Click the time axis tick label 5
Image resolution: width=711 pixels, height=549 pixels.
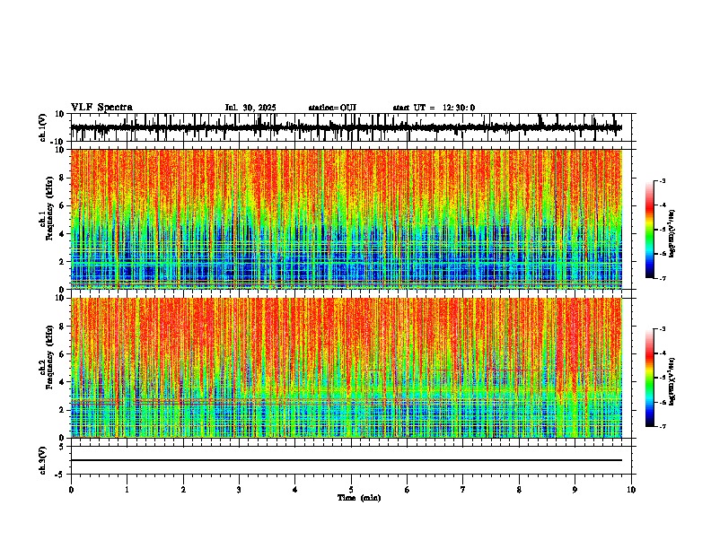[351, 490]
